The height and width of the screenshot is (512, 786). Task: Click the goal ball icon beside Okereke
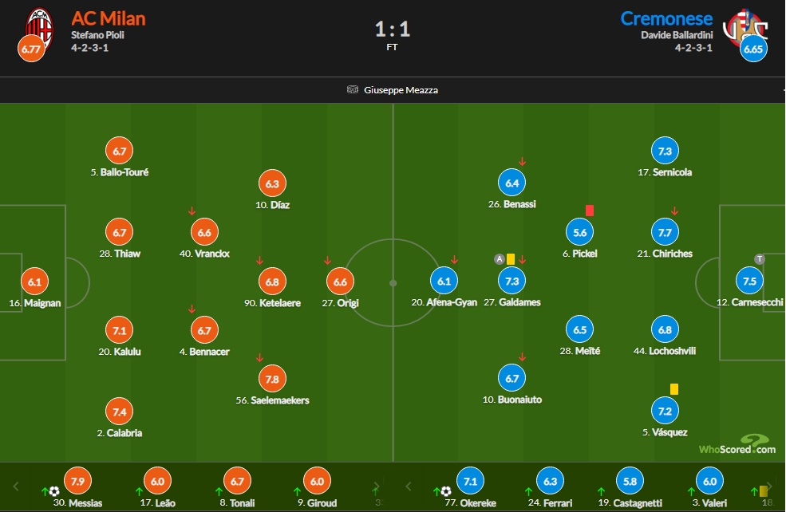[x=446, y=491]
